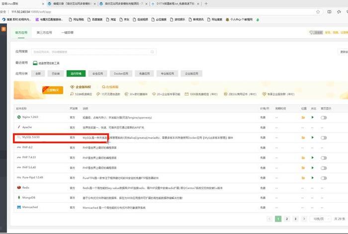Click the Redis logo icon
This screenshot has height=234, width=348.
19,188
